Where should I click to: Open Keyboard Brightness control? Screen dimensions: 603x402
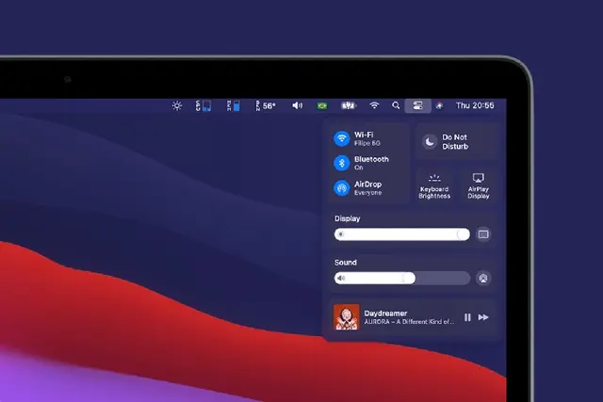tap(434, 186)
